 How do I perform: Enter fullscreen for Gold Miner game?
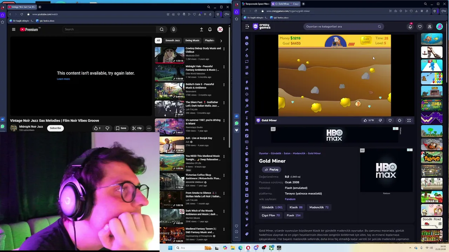tap(409, 120)
